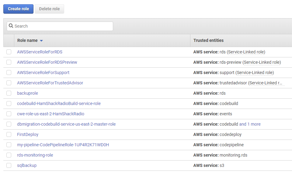Screen dimensions: 292x176
Task: Click the magnifying glass search icon
Action: click(11, 26)
